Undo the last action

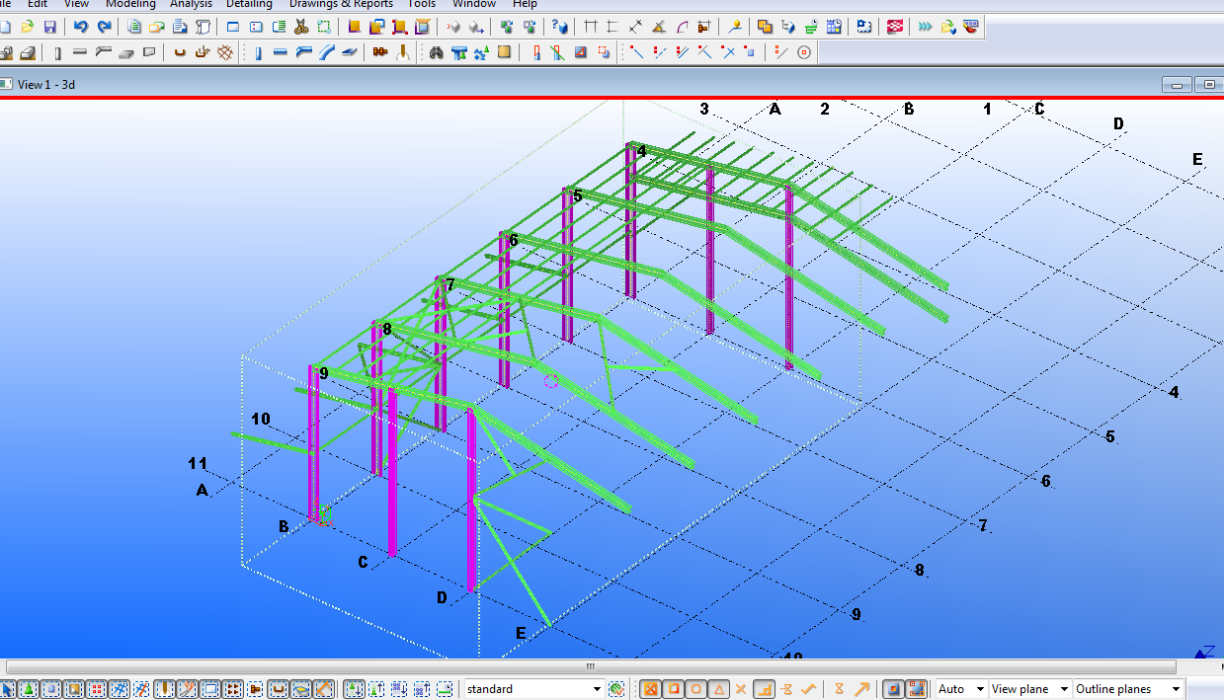tap(81, 27)
